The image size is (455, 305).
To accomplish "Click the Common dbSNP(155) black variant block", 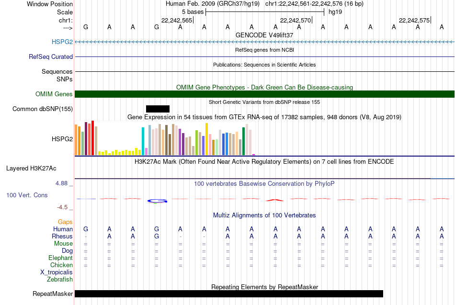I will [x=158, y=109].
